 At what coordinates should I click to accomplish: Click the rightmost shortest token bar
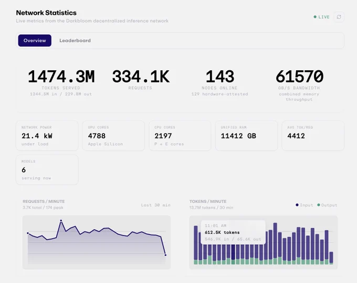click(x=331, y=258)
